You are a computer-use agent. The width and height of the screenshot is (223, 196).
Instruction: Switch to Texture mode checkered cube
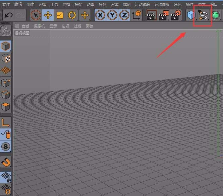[x=6, y=58]
